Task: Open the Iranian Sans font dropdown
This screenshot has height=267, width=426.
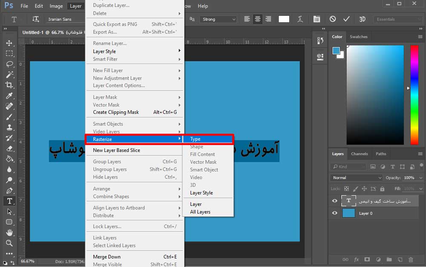Action: (x=66, y=19)
